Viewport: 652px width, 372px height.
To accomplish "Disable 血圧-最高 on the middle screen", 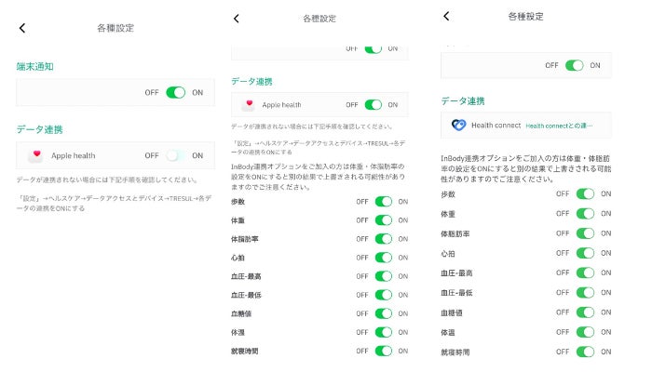I will 384,276.
